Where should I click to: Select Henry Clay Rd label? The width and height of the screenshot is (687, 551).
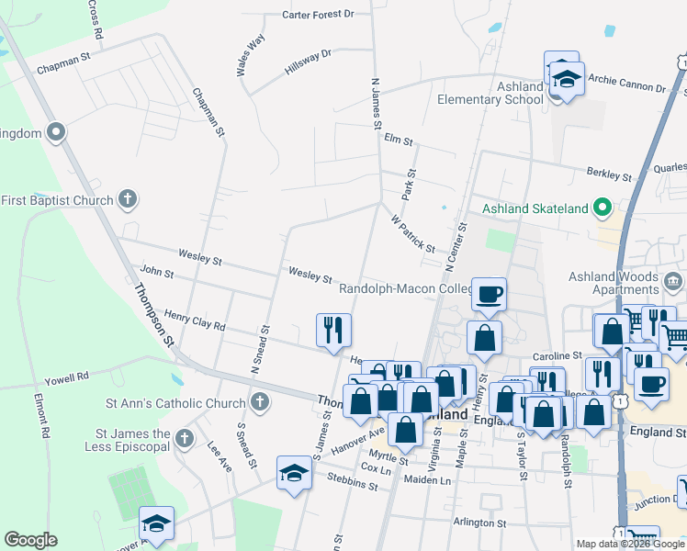(195, 320)
